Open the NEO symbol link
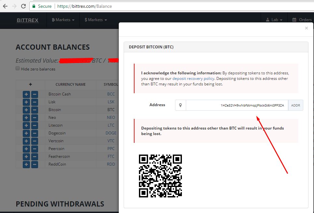 111,118
